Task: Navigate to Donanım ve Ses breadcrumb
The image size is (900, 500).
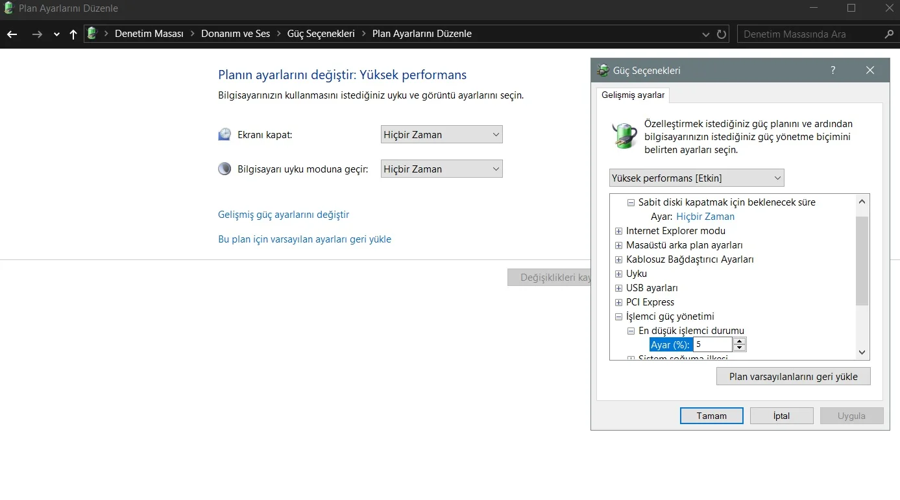Action: pyautogui.click(x=236, y=34)
